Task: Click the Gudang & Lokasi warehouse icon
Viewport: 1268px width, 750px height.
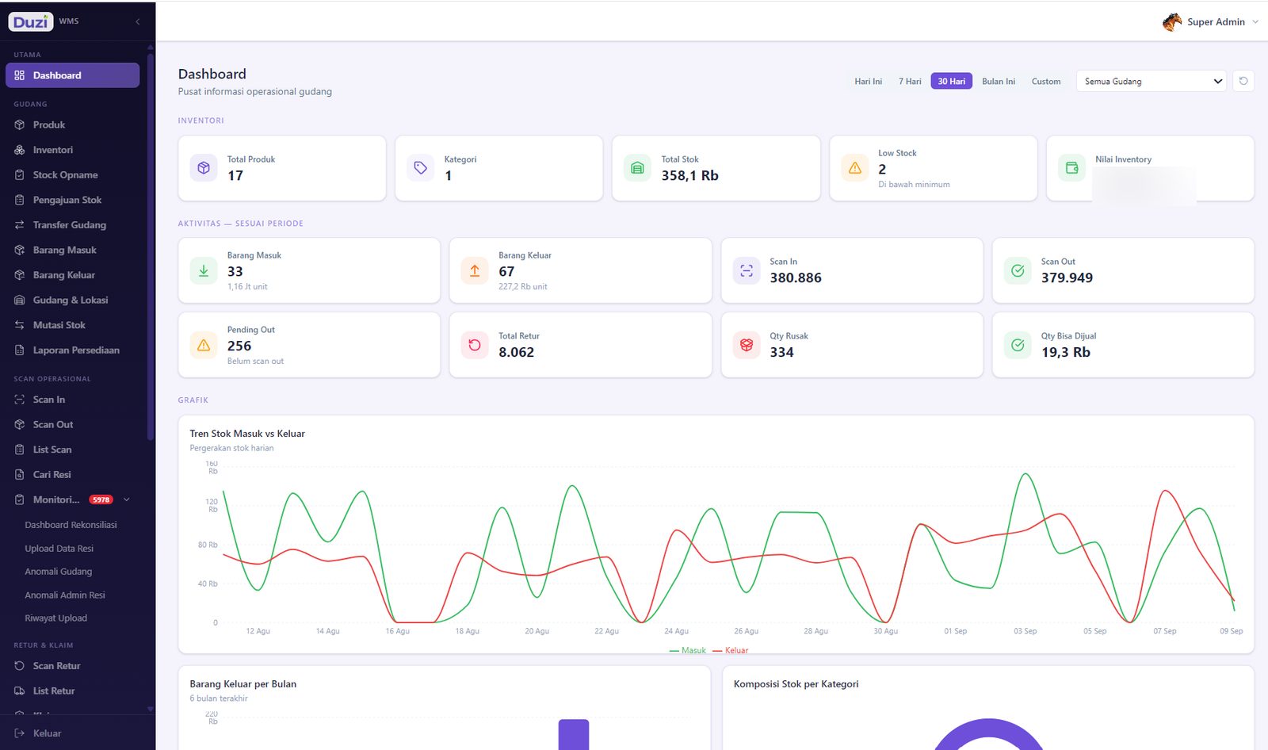Action: (x=20, y=300)
